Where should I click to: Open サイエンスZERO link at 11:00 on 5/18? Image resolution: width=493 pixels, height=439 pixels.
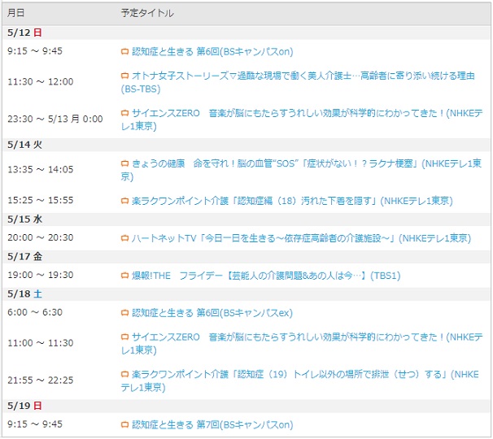[x=302, y=343]
